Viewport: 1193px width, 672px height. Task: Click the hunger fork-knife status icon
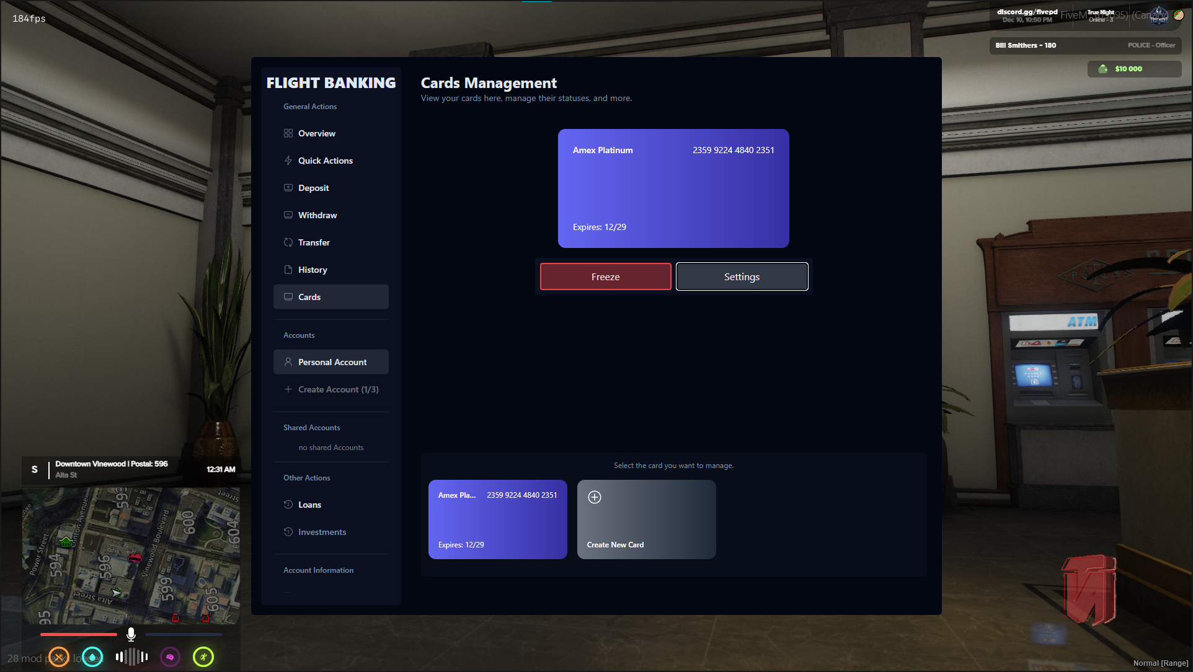coord(59,657)
